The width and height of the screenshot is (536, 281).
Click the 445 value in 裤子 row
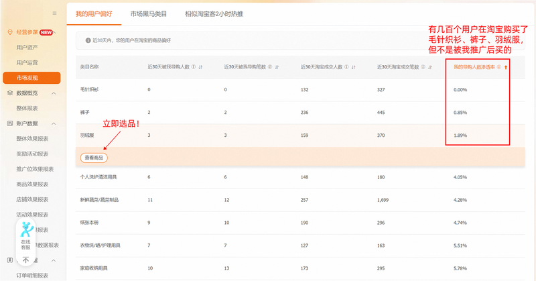tap(381, 113)
